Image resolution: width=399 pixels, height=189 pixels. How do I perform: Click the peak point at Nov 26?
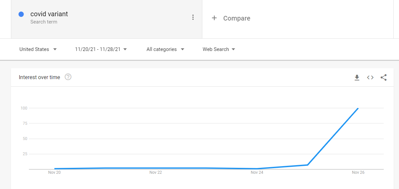358,108
